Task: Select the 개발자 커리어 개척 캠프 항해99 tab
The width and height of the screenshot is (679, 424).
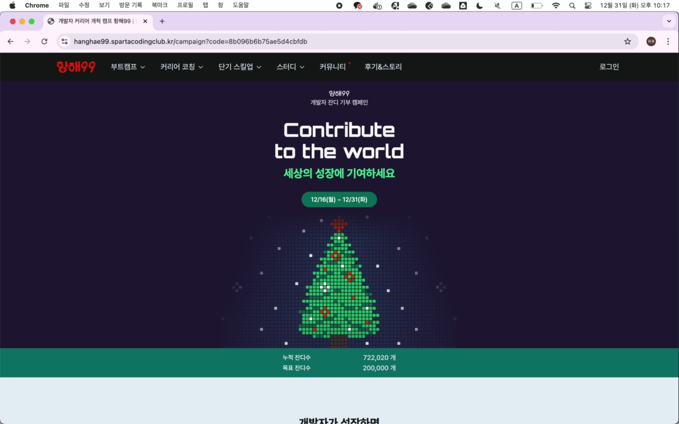Action: tap(98, 21)
